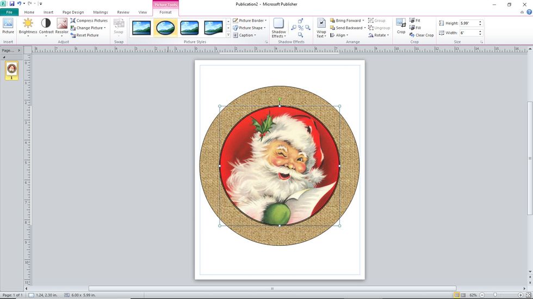The image size is (533, 299).
Task: Open the Change Picture dropdown
Action: tap(88, 28)
